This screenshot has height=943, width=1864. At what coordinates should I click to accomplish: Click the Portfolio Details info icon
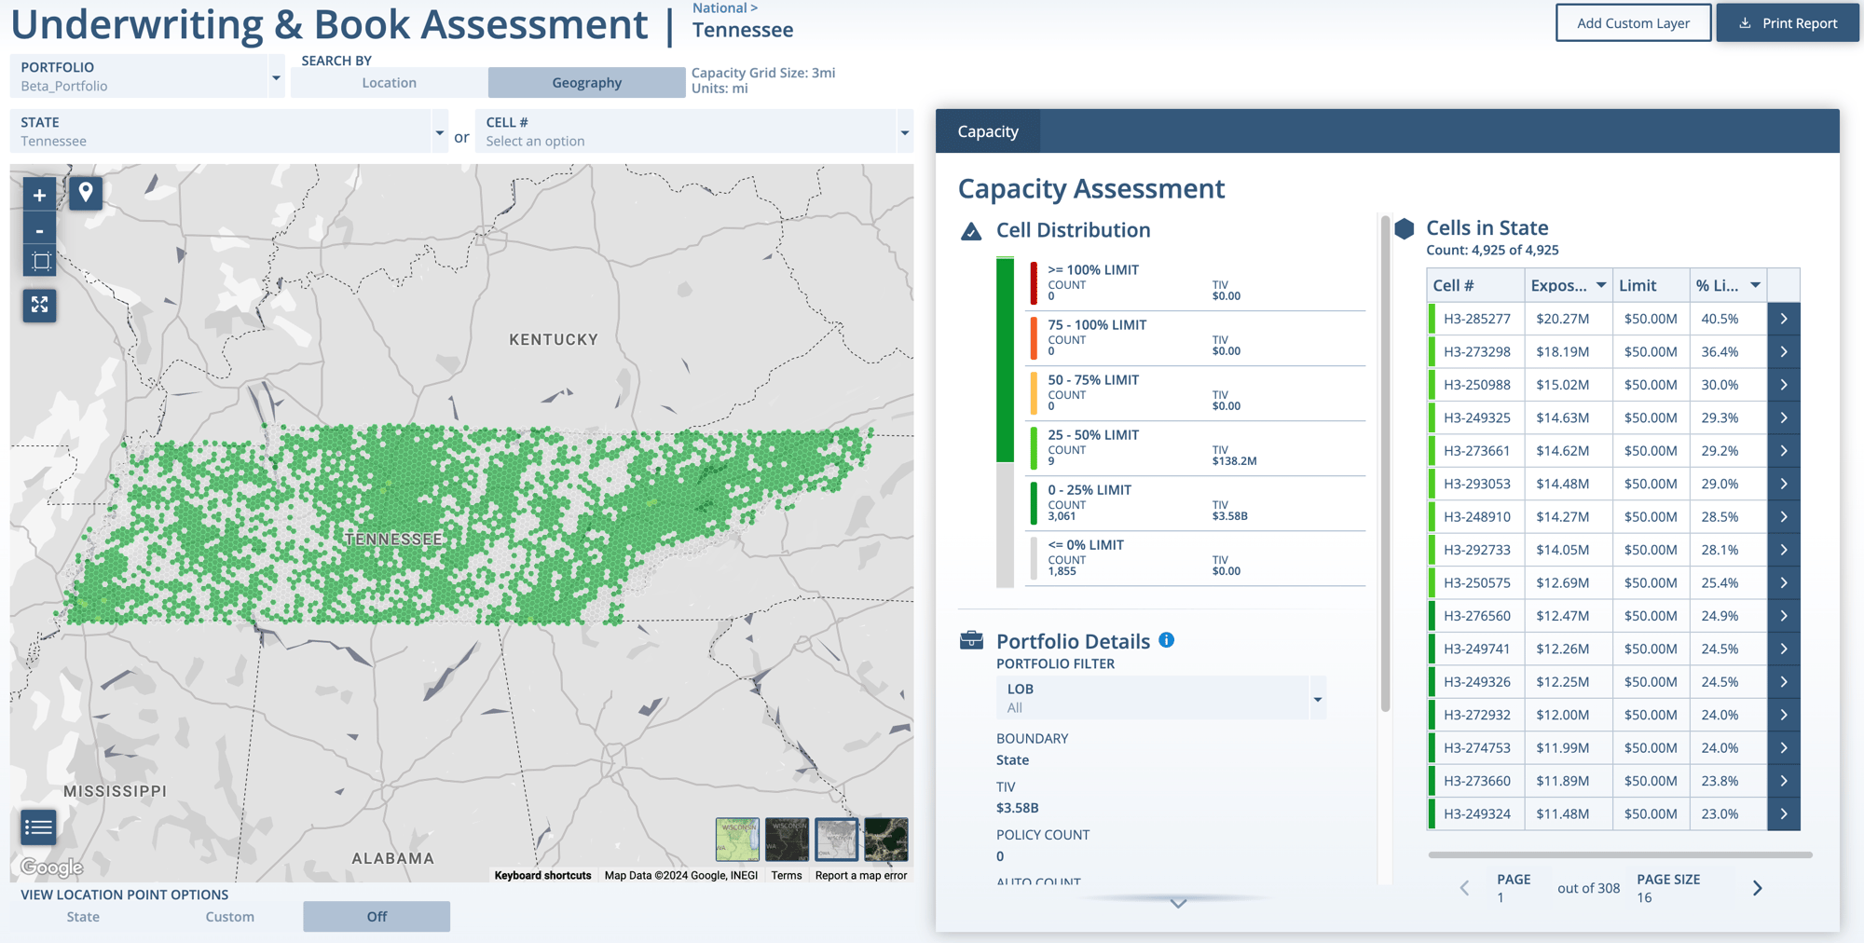[1166, 640]
